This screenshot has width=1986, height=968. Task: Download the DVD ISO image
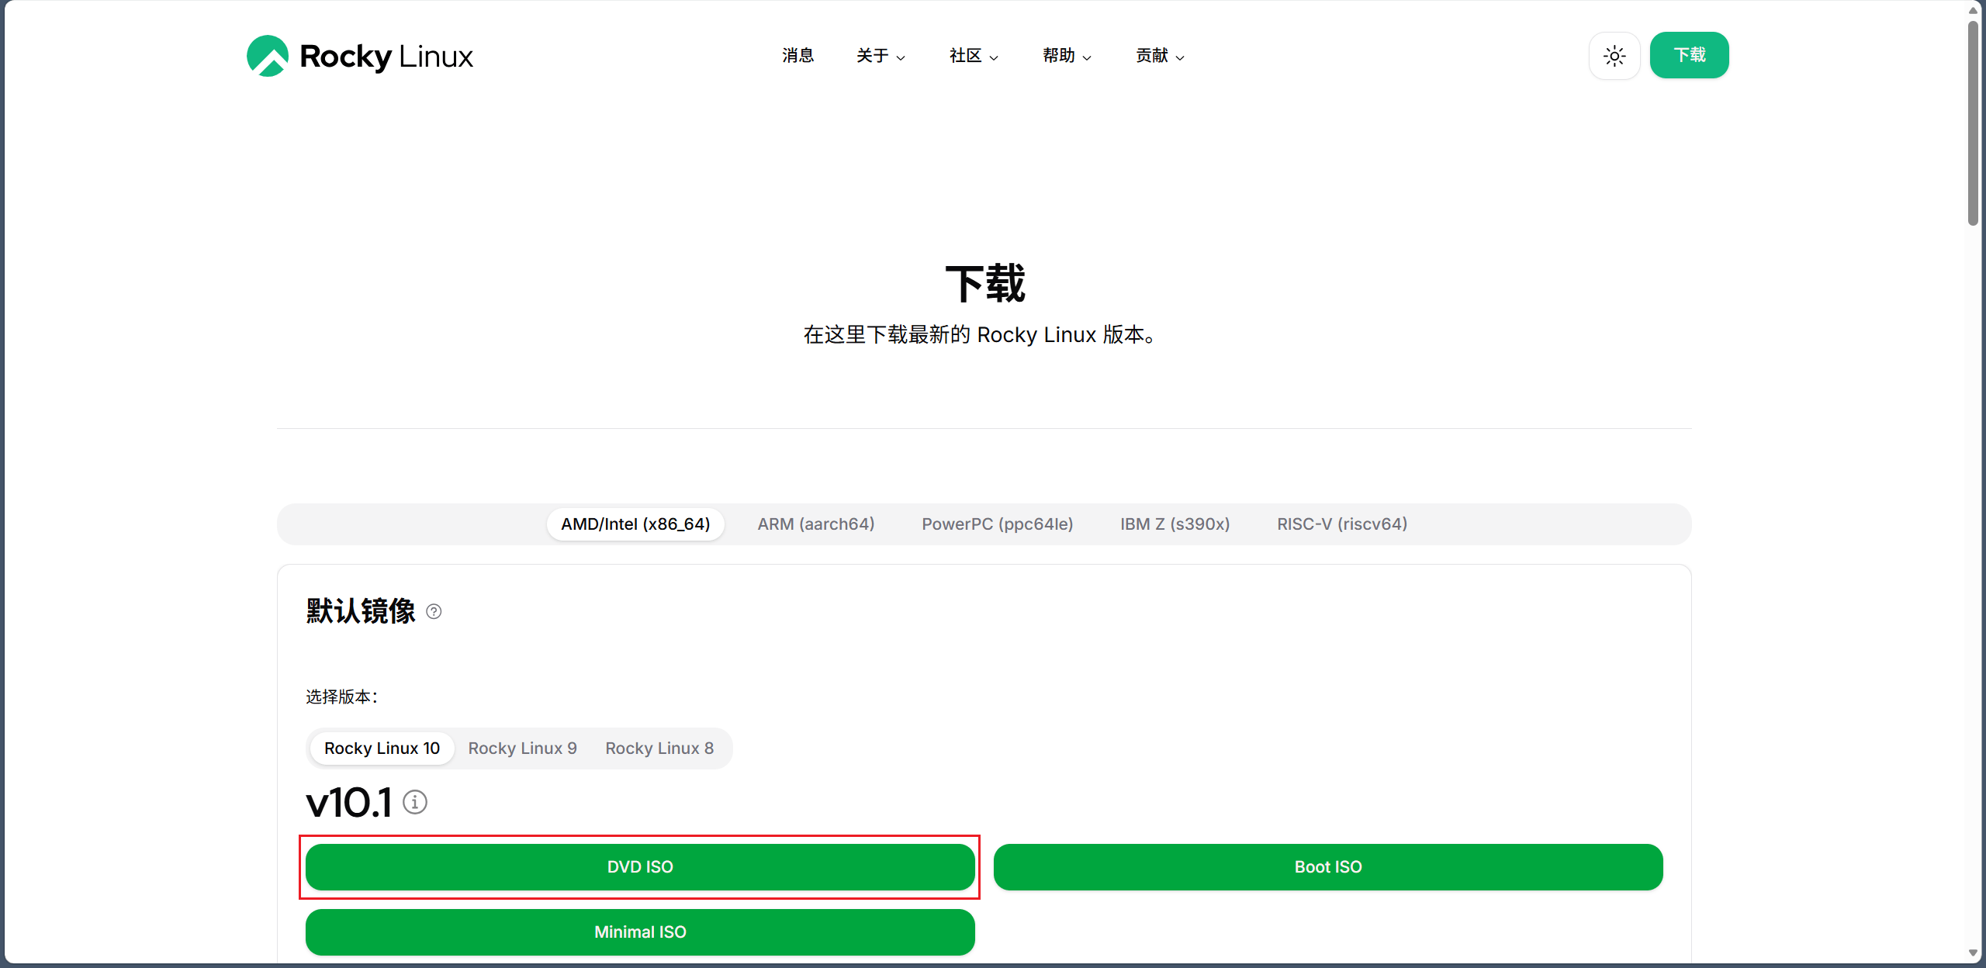[640, 867]
